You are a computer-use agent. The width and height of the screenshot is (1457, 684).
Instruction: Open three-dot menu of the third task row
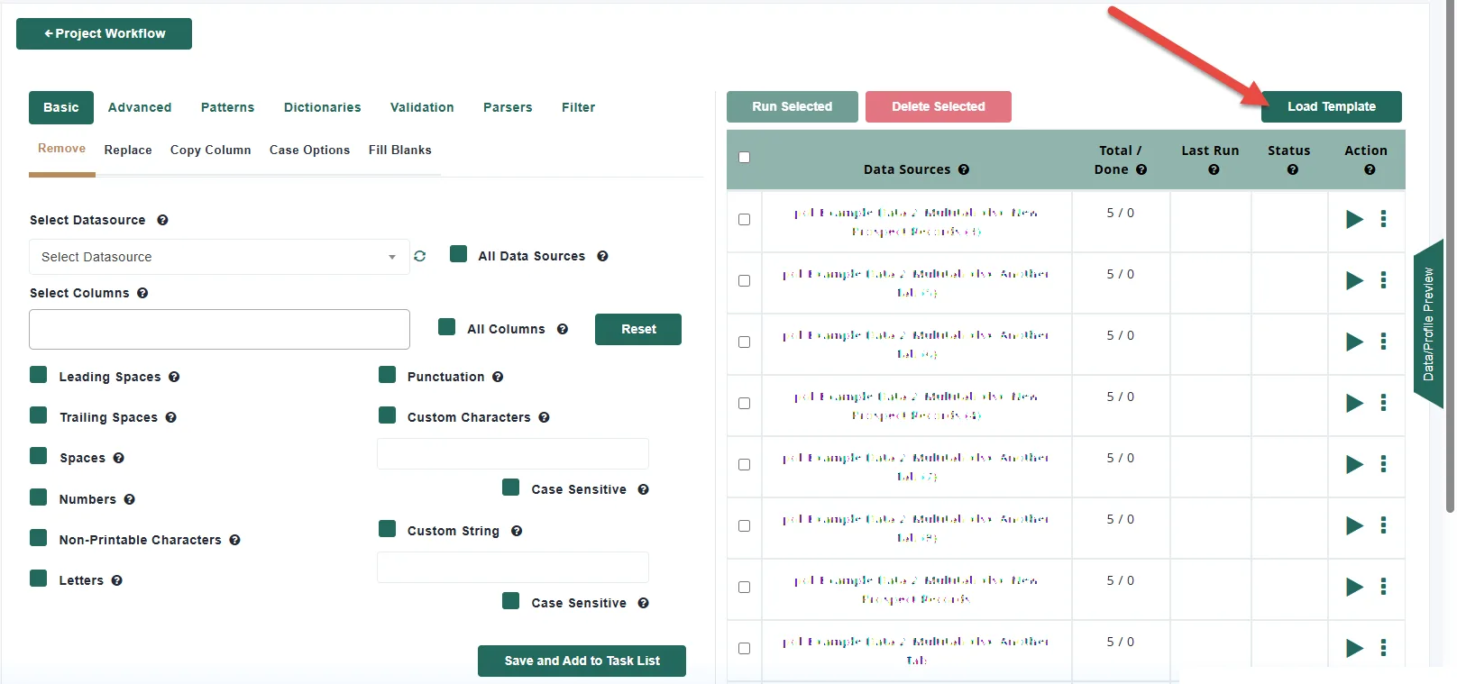tap(1383, 342)
